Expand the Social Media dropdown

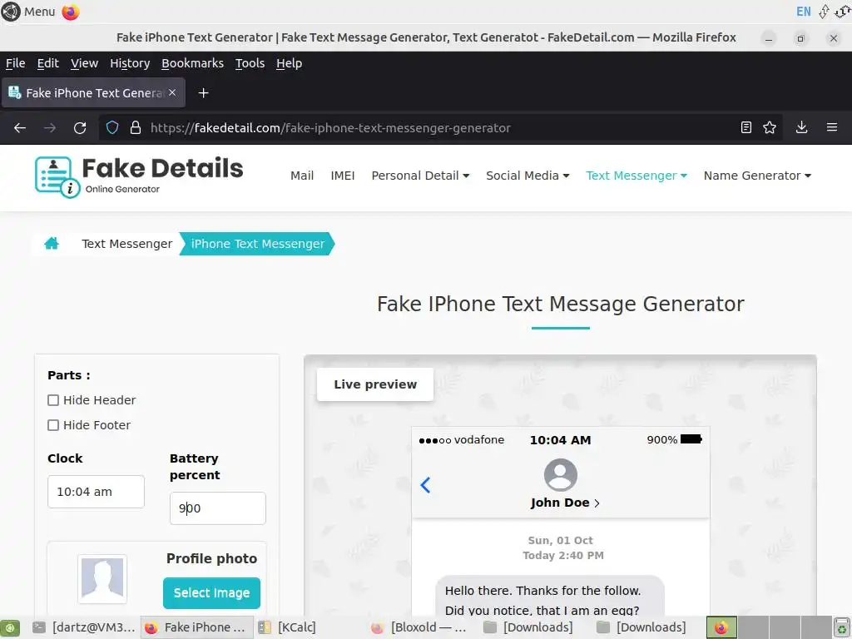coord(528,176)
